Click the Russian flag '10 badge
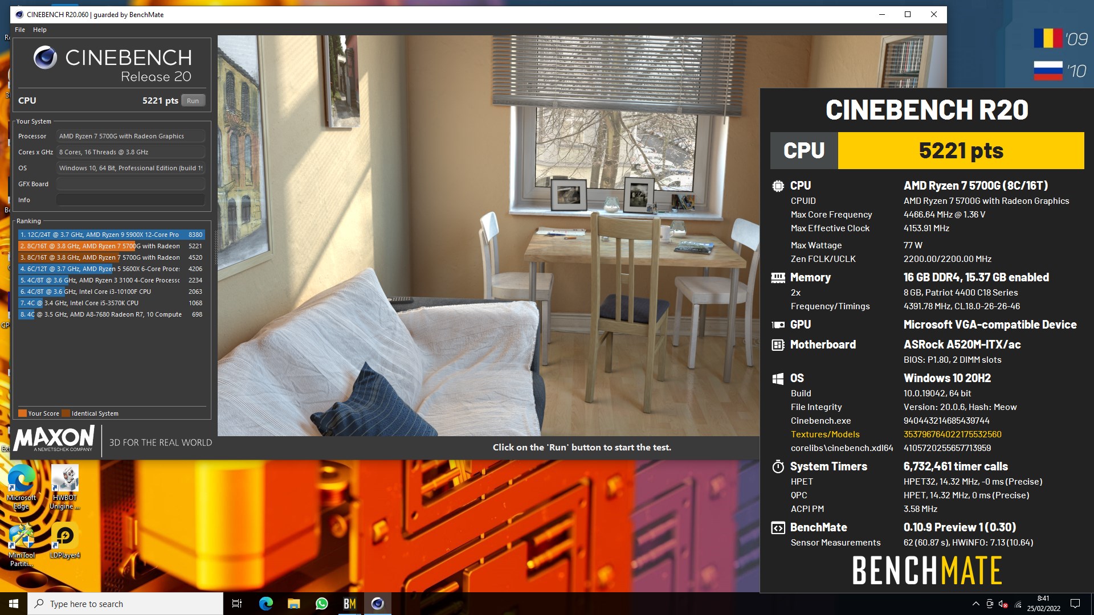Screen dimensions: 1094x615 [x=1060, y=71]
